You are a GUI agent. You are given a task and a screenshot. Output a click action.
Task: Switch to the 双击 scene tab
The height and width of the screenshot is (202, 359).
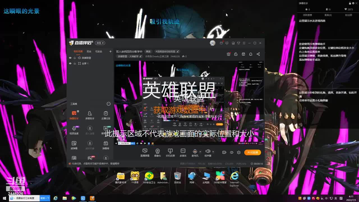[89, 52]
